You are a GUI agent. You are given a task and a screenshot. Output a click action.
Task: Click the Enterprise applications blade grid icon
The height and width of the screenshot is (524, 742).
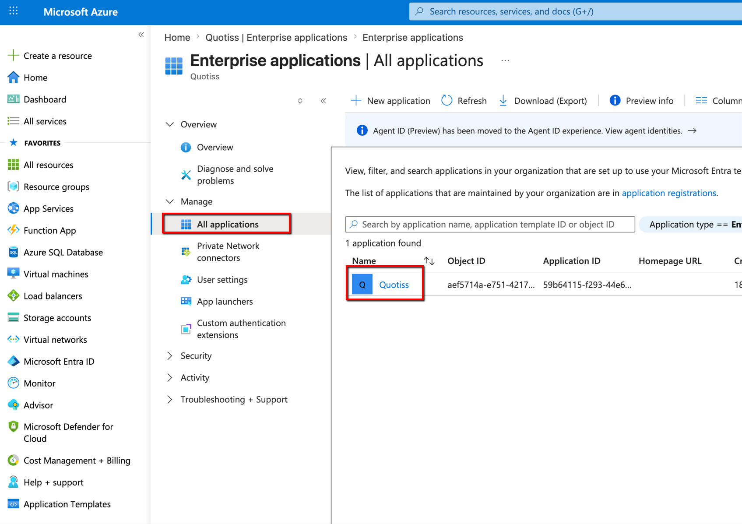(x=174, y=66)
